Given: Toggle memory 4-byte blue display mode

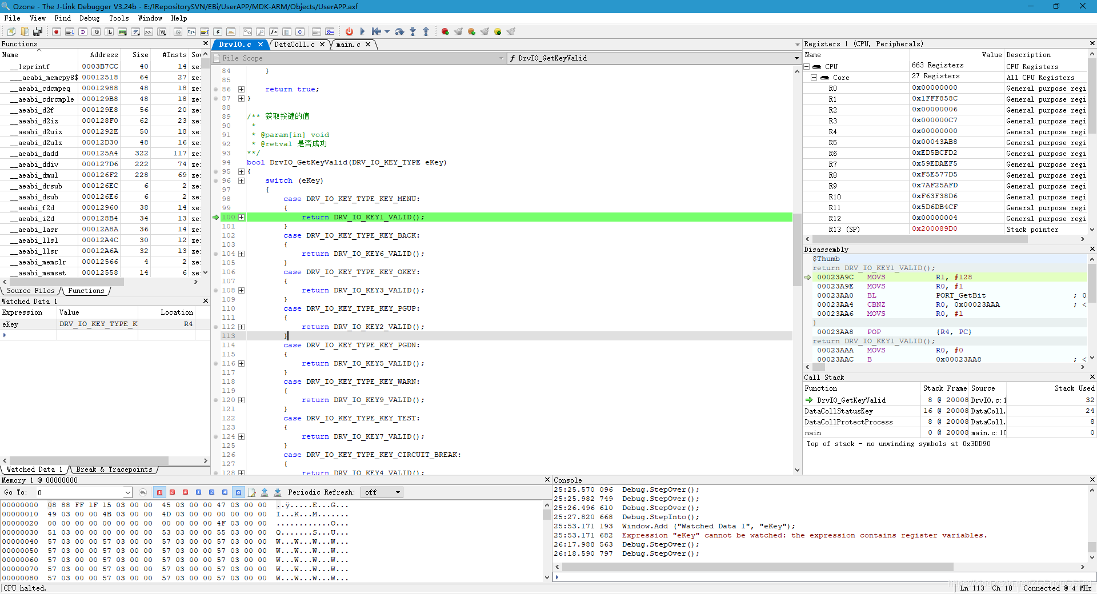Looking at the screenshot, I should (x=225, y=492).
